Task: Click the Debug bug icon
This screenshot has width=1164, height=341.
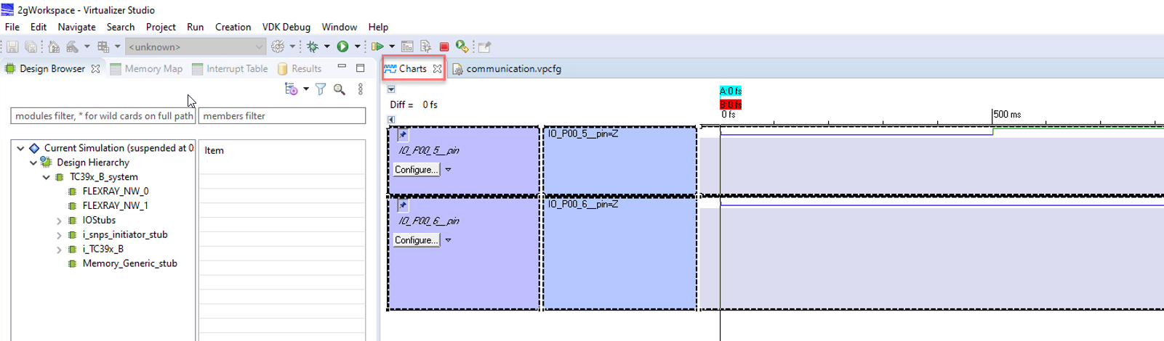Action: pyautogui.click(x=313, y=47)
